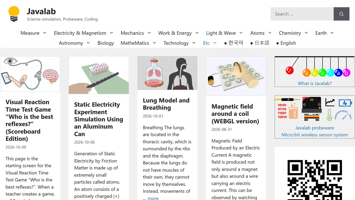Click the 2026-08-31 post date

(x=222, y=129)
